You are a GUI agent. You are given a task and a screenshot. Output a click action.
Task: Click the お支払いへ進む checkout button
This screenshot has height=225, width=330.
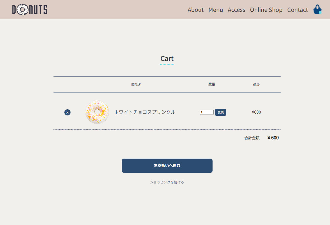[167, 166]
